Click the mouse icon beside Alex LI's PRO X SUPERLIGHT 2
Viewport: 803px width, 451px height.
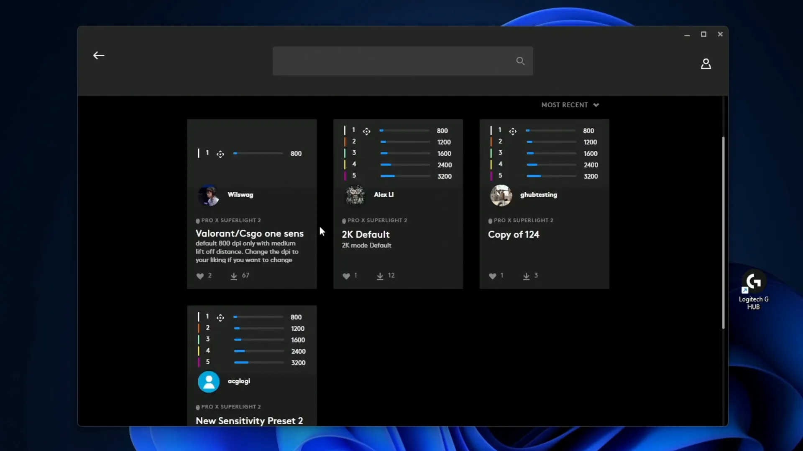pyautogui.click(x=344, y=221)
